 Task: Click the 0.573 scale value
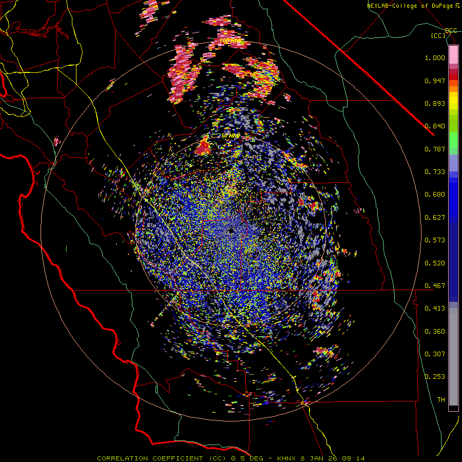point(435,240)
